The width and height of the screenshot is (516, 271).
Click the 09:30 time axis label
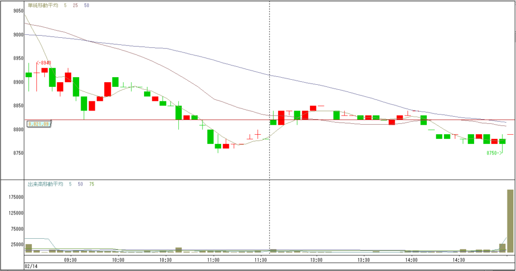point(71,260)
